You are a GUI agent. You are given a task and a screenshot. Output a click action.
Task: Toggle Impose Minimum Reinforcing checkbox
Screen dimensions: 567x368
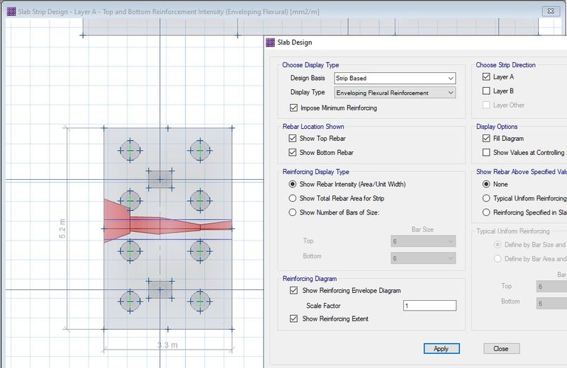[293, 108]
